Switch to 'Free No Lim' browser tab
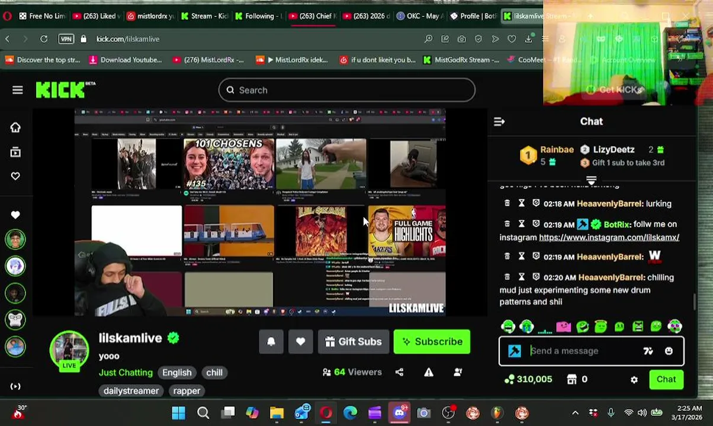The height and width of the screenshot is (426, 713). [x=41, y=16]
